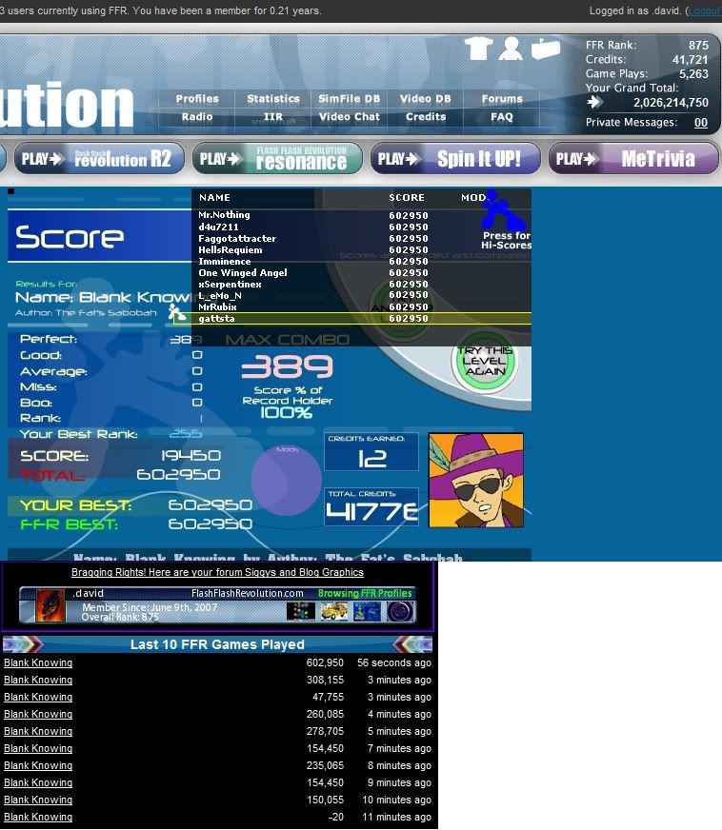This screenshot has width=722, height=830.
Task: Click the purple hat character avatar
Action: pyautogui.click(x=475, y=481)
